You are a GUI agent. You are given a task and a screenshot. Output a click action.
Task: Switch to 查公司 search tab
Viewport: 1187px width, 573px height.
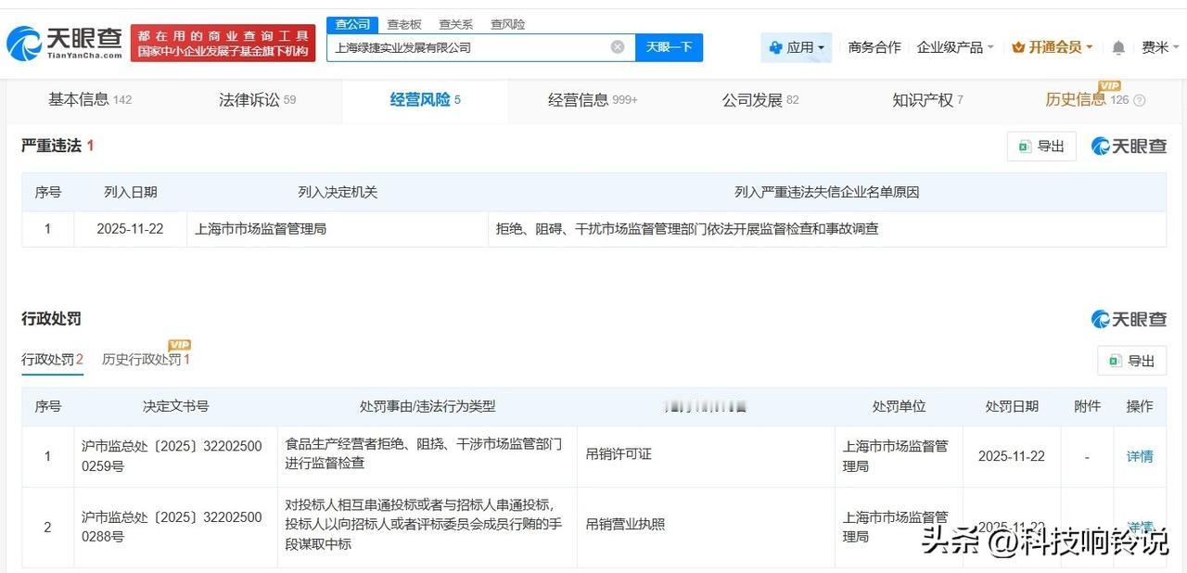click(x=352, y=24)
